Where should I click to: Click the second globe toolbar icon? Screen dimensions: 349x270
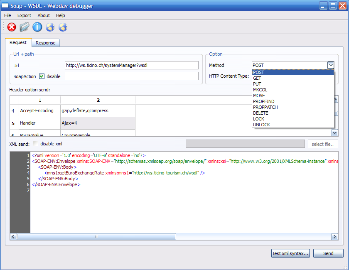tap(63, 27)
